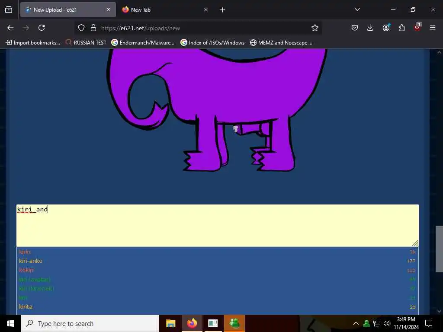Save page to Pocket
Image resolution: width=443 pixels, height=332 pixels.
click(x=355, y=28)
